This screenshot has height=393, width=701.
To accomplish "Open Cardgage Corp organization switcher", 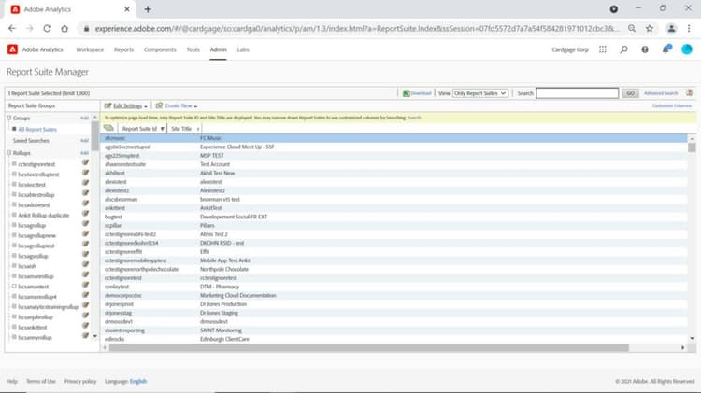I will click(x=570, y=49).
